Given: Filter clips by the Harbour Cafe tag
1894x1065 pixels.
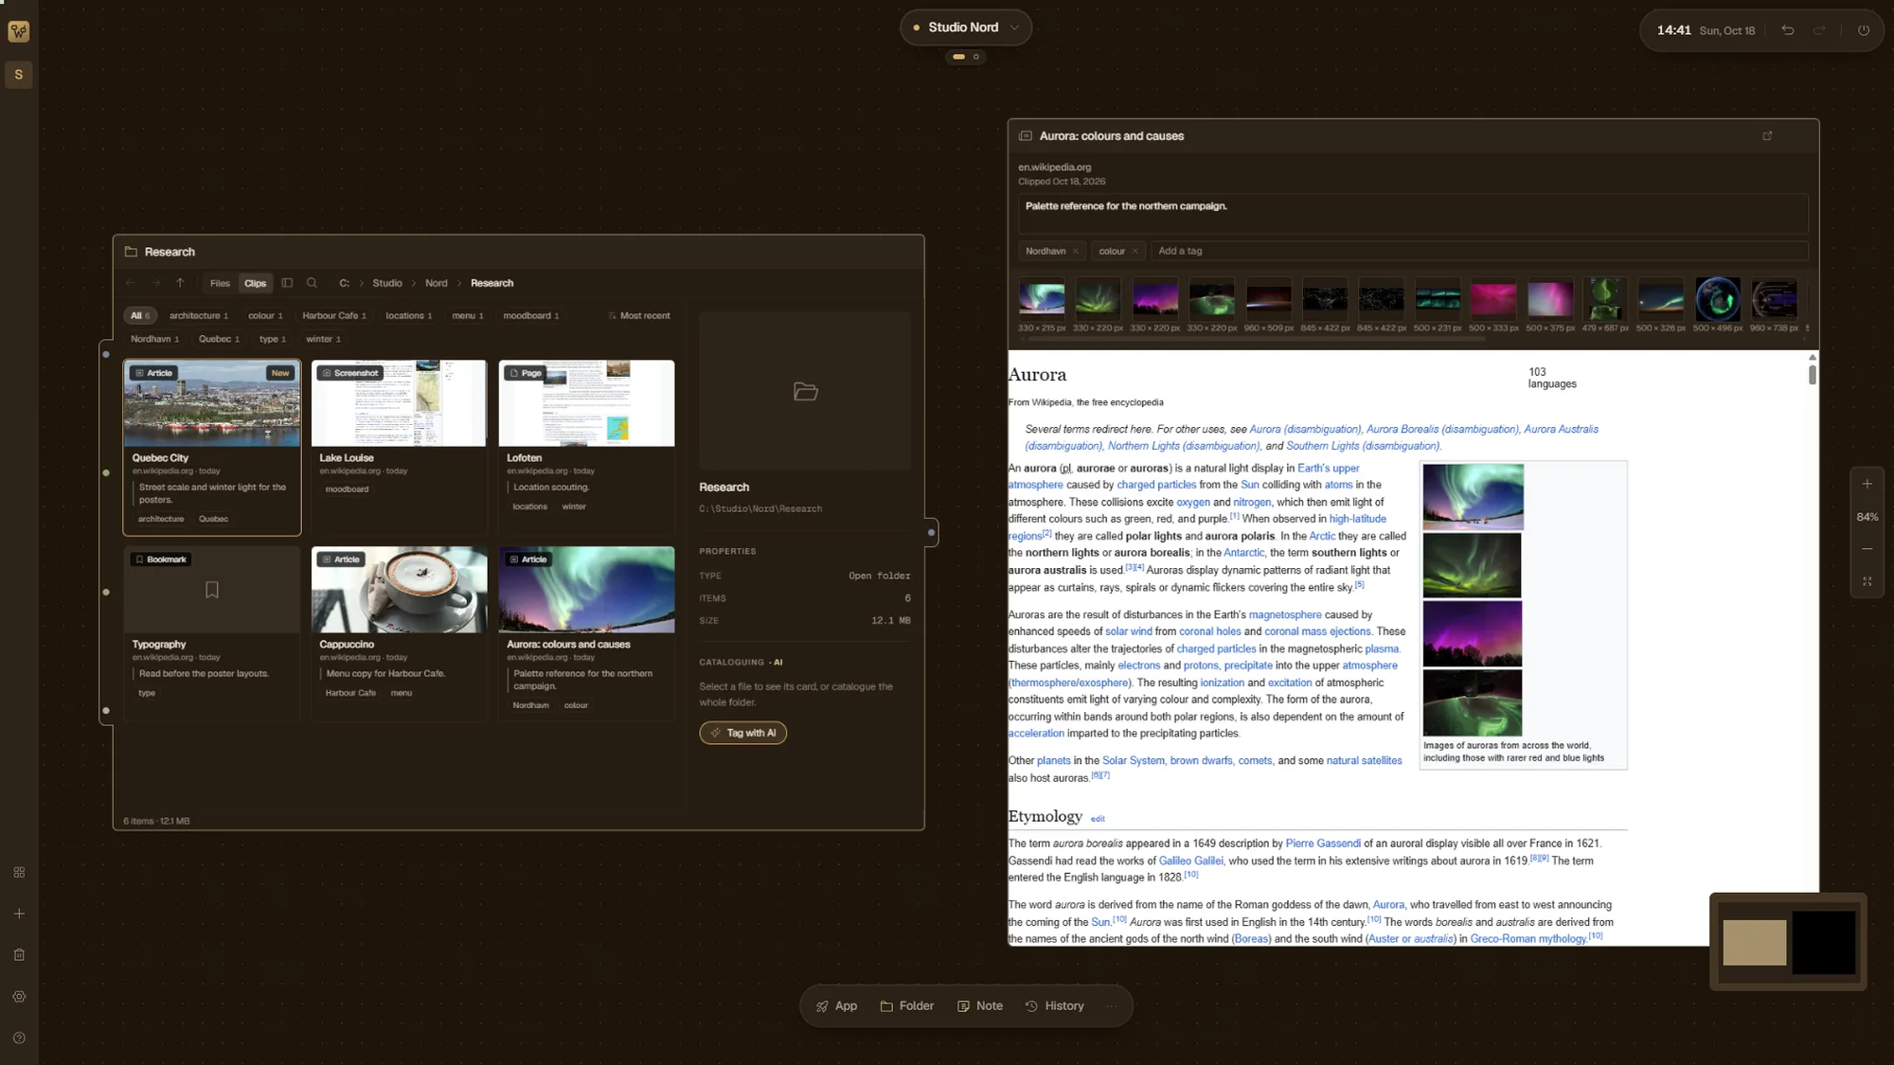Looking at the screenshot, I should [x=334, y=316].
